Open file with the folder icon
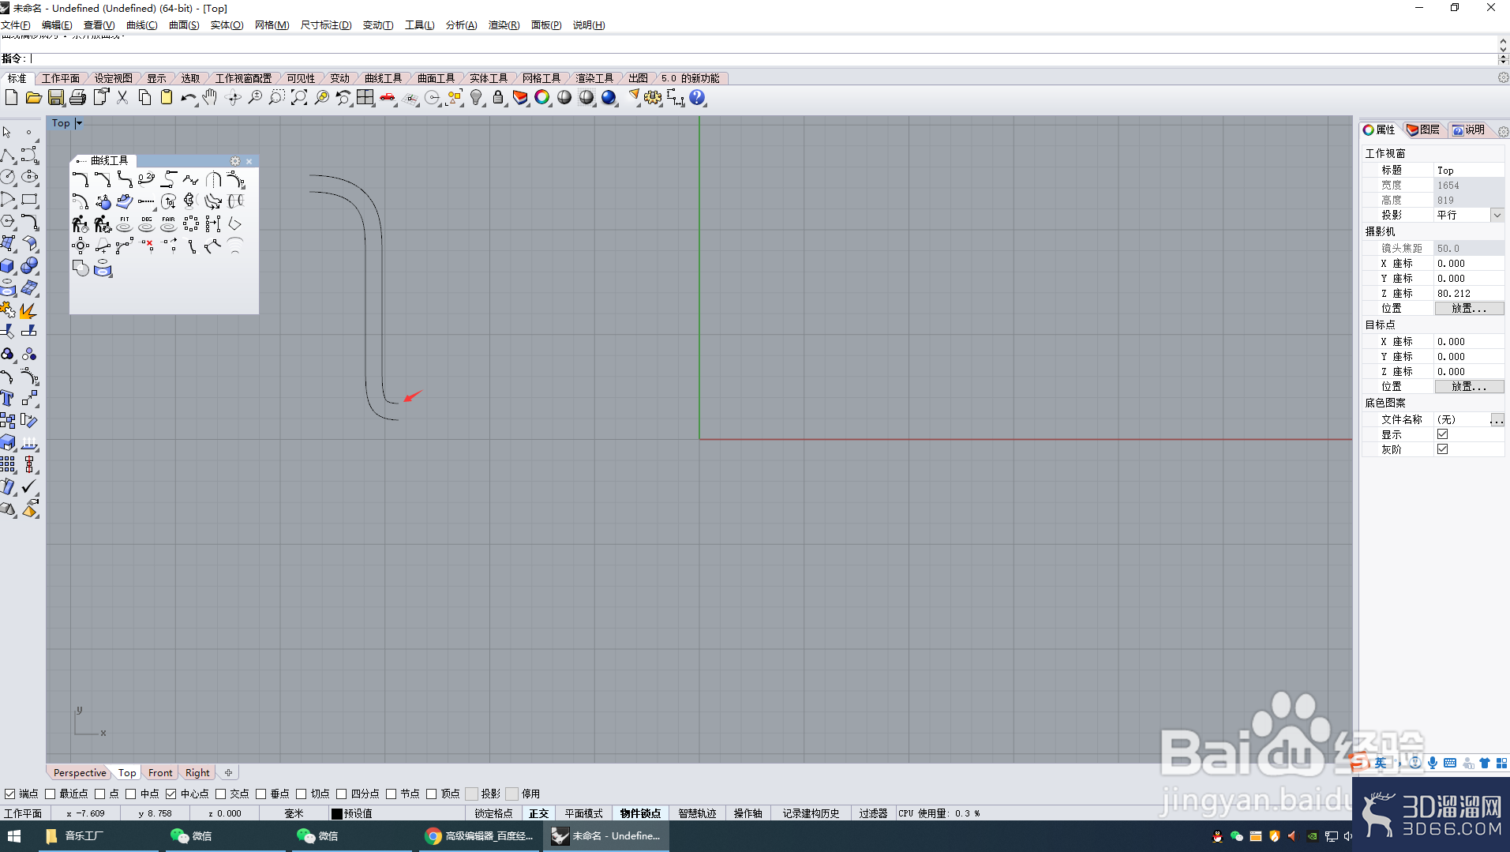 click(33, 98)
